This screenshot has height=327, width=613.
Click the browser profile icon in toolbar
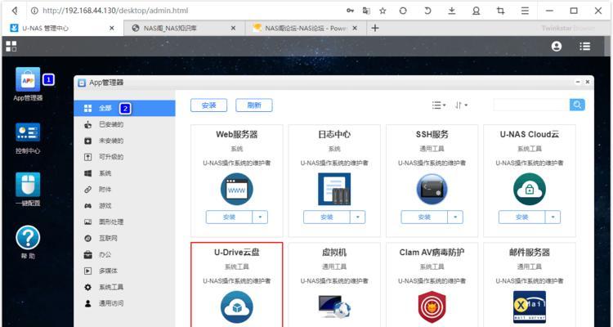[x=476, y=11]
